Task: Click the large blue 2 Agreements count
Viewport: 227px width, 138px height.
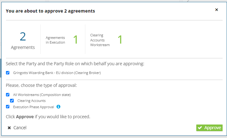Action: click(x=23, y=36)
